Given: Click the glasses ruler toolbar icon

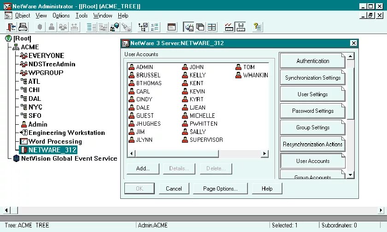Looking at the screenshot, I should (240, 27).
